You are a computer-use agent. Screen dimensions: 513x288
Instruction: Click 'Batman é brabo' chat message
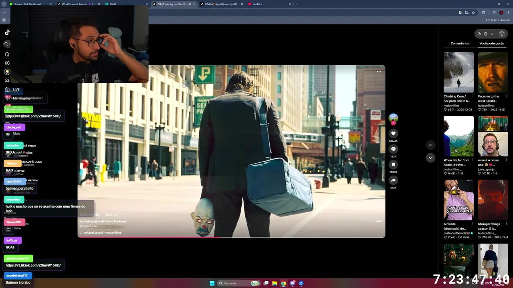coord(18,282)
